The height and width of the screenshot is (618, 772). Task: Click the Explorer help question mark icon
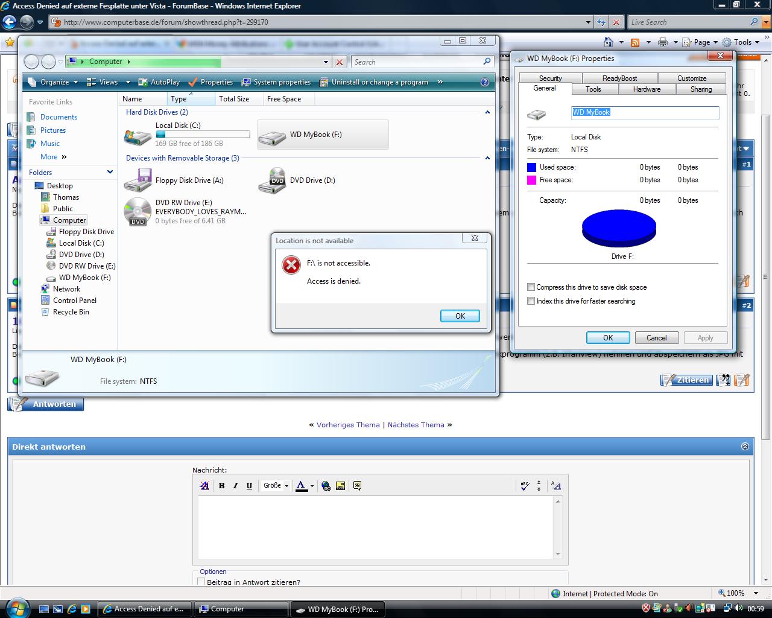[x=485, y=82]
